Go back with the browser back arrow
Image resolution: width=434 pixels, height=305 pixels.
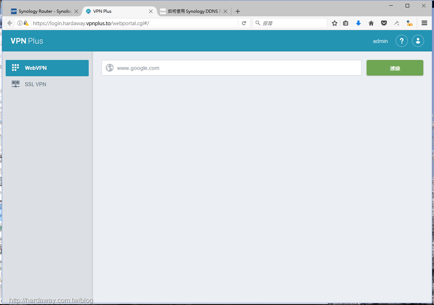tap(10, 23)
